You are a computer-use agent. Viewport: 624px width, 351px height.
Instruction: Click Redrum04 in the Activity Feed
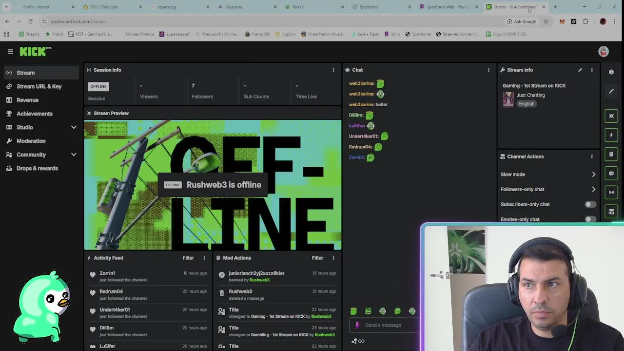[x=111, y=291]
